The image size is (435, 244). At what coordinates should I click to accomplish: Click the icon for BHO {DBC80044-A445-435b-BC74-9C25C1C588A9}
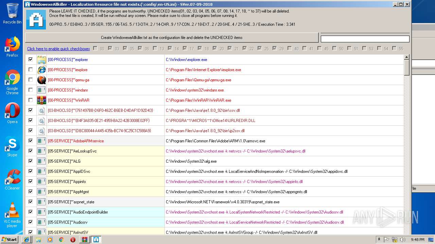point(41,131)
